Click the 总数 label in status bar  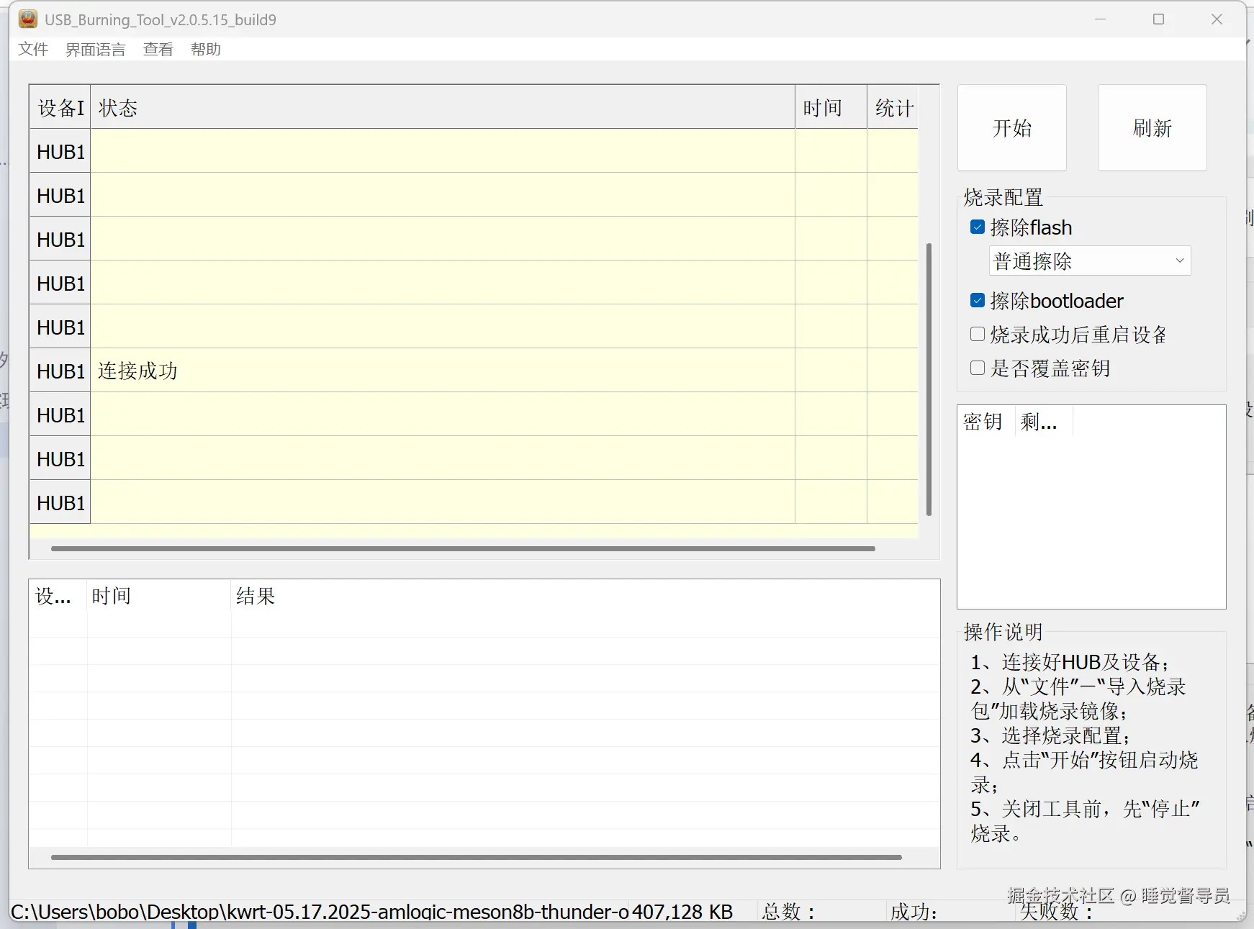tap(789, 912)
